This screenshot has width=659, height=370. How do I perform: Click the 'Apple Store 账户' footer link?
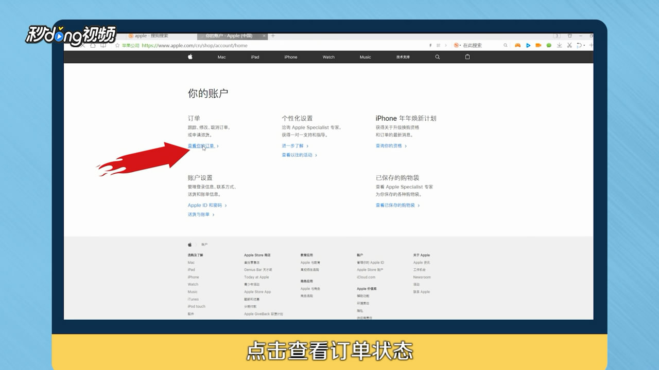tap(370, 270)
